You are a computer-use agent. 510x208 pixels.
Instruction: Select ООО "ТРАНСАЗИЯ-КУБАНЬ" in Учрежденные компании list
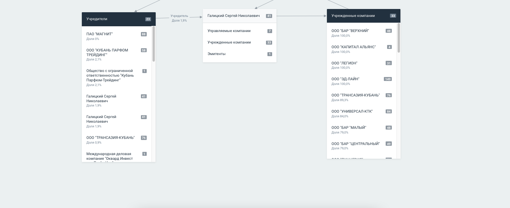[355, 95]
